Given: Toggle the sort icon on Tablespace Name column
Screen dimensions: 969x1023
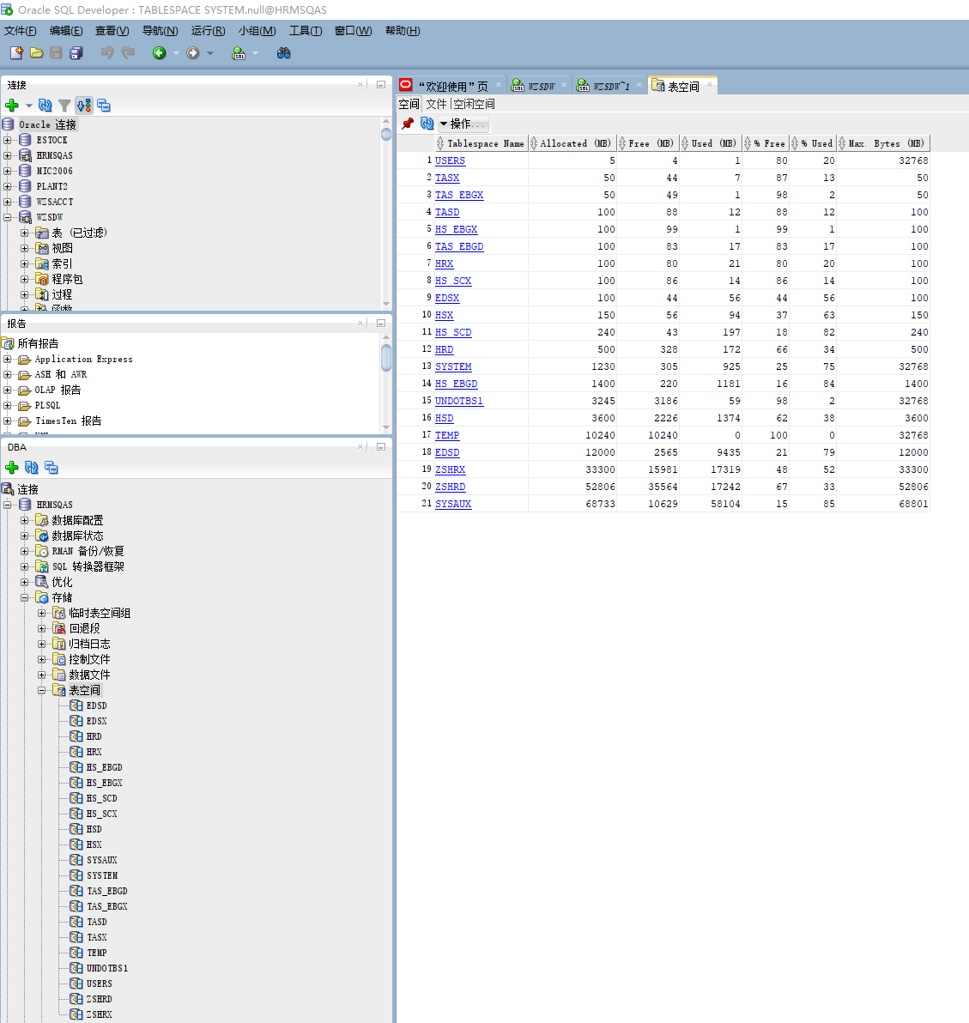Looking at the screenshot, I should (440, 143).
